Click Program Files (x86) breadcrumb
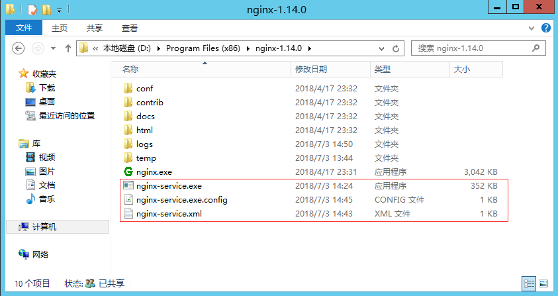This screenshot has width=558, height=296. [203, 48]
